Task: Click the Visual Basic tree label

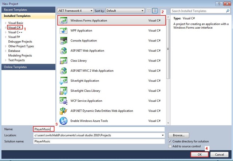Action: (x=16, y=23)
